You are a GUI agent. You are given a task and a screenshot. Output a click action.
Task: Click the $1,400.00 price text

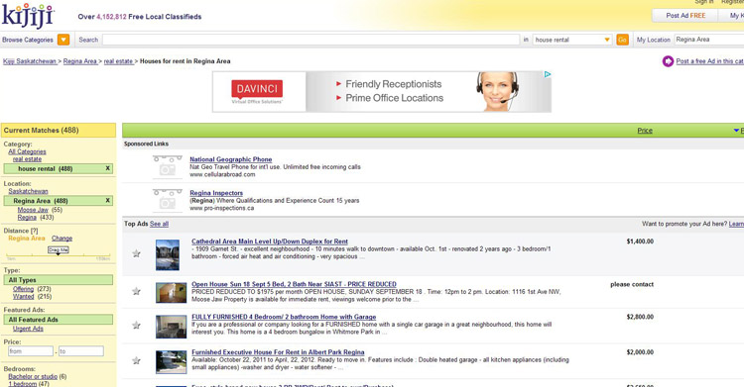click(640, 242)
